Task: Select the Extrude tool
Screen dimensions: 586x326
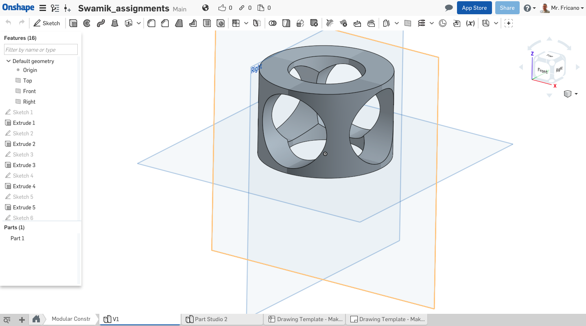Action: (73, 23)
